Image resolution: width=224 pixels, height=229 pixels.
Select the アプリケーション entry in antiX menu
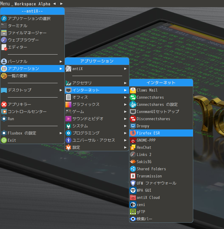(x=32, y=69)
